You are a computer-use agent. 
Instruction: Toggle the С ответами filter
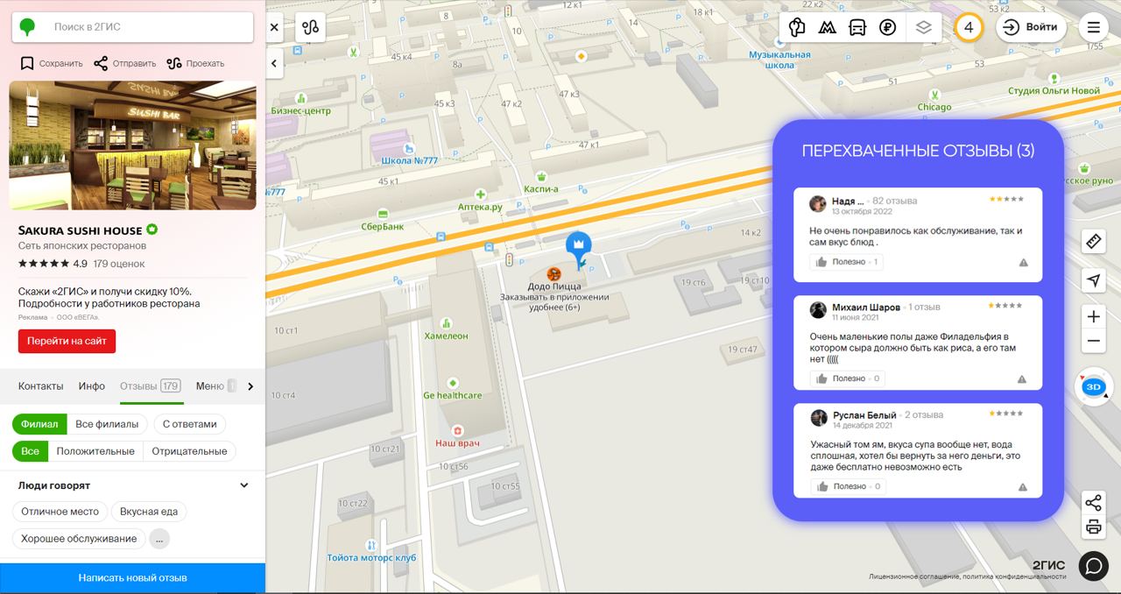[190, 424]
